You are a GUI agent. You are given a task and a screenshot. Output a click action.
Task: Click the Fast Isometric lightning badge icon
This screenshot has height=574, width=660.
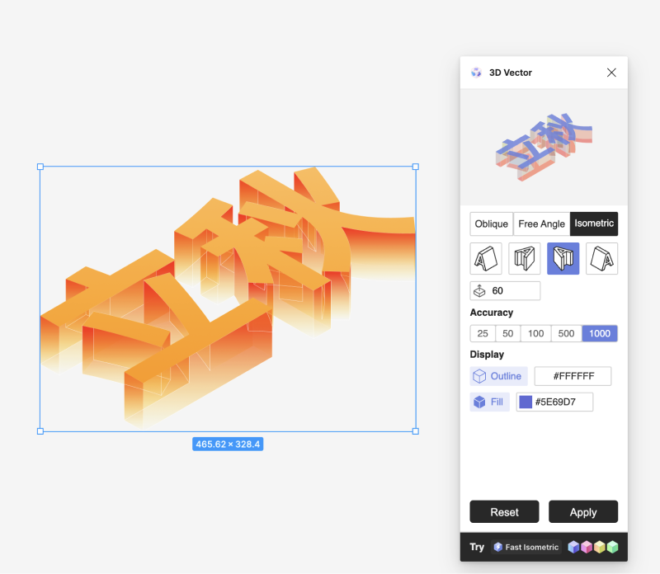pyautogui.click(x=497, y=547)
